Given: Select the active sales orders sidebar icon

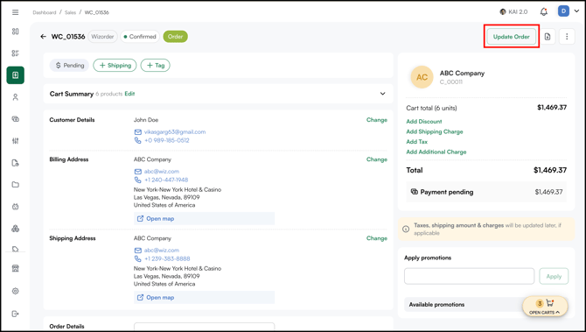Looking at the screenshot, I should [x=16, y=75].
